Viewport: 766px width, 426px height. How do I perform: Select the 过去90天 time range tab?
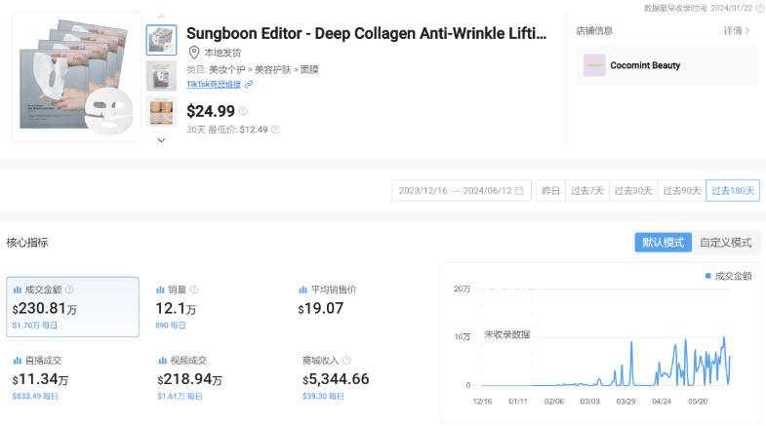pyautogui.click(x=681, y=191)
